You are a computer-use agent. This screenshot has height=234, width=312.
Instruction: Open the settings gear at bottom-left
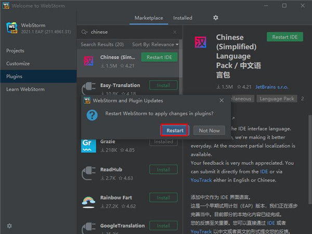9,226
